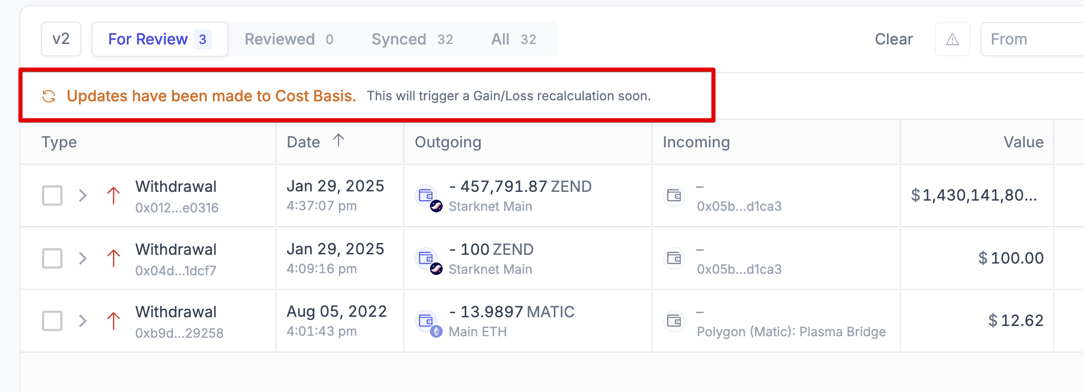Open the Synced tab

[x=412, y=39]
